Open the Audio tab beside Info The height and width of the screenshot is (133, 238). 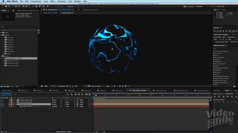click(x=223, y=10)
